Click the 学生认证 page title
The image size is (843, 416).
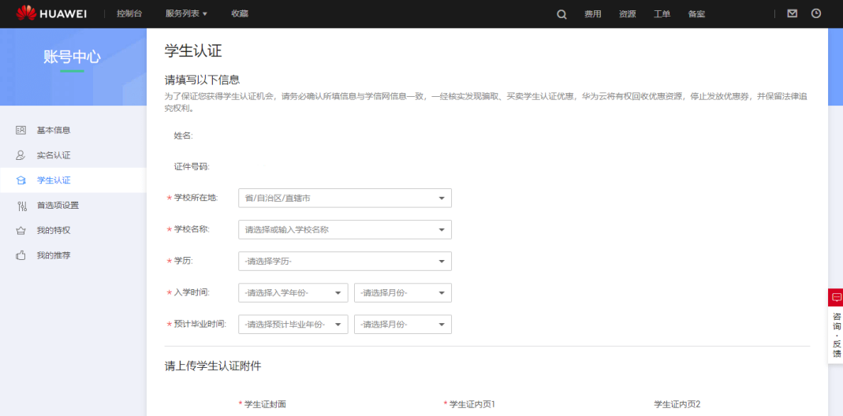[193, 51]
